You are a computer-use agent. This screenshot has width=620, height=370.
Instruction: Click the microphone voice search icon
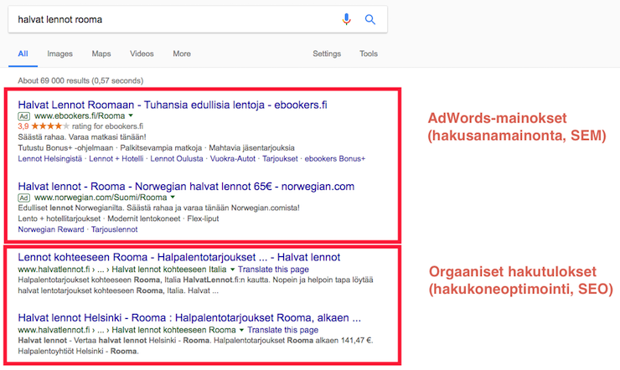click(346, 19)
